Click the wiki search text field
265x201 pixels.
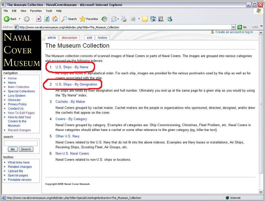[x=21, y=143]
